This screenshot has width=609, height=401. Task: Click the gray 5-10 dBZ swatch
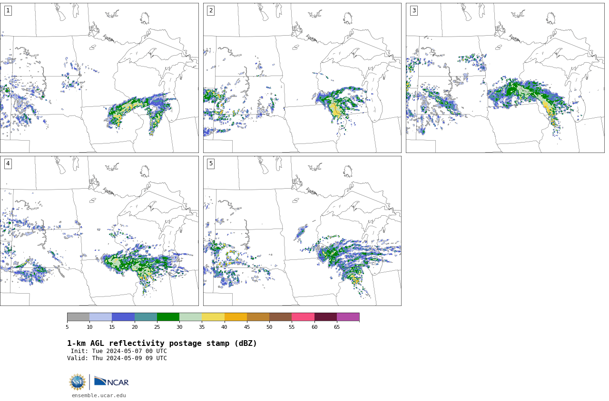(x=78, y=317)
